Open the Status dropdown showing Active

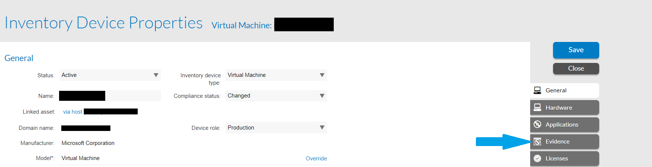point(110,75)
